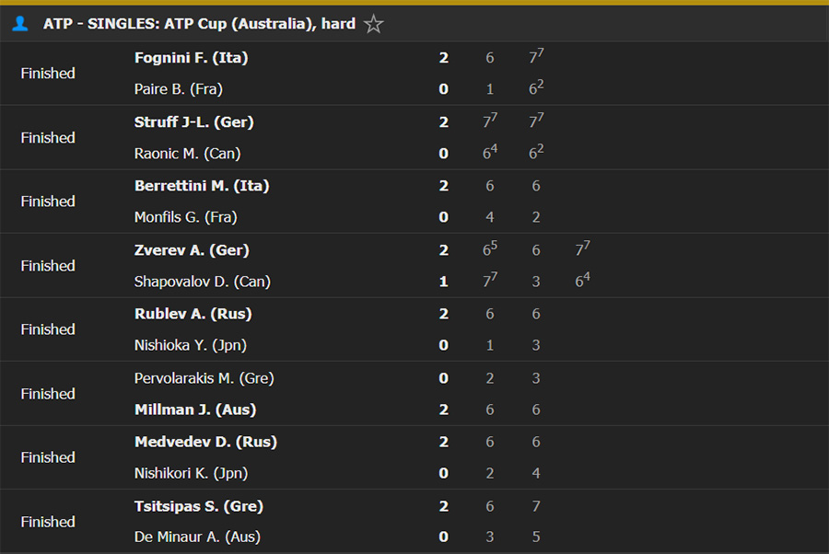829x554 pixels.
Task: Select Pervolarakis M. (Gre) player name
Action: click(204, 378)
